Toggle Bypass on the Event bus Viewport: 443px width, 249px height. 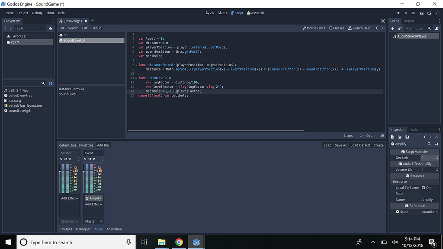94,159
